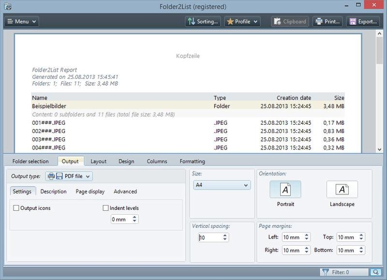387x280 pixels.
Task: Increase the Left page margin stepper
Action: (x=307, y=235)
